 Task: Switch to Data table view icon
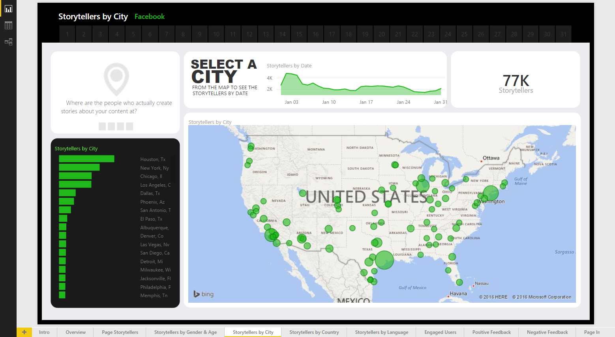click(x=8, y=25)
